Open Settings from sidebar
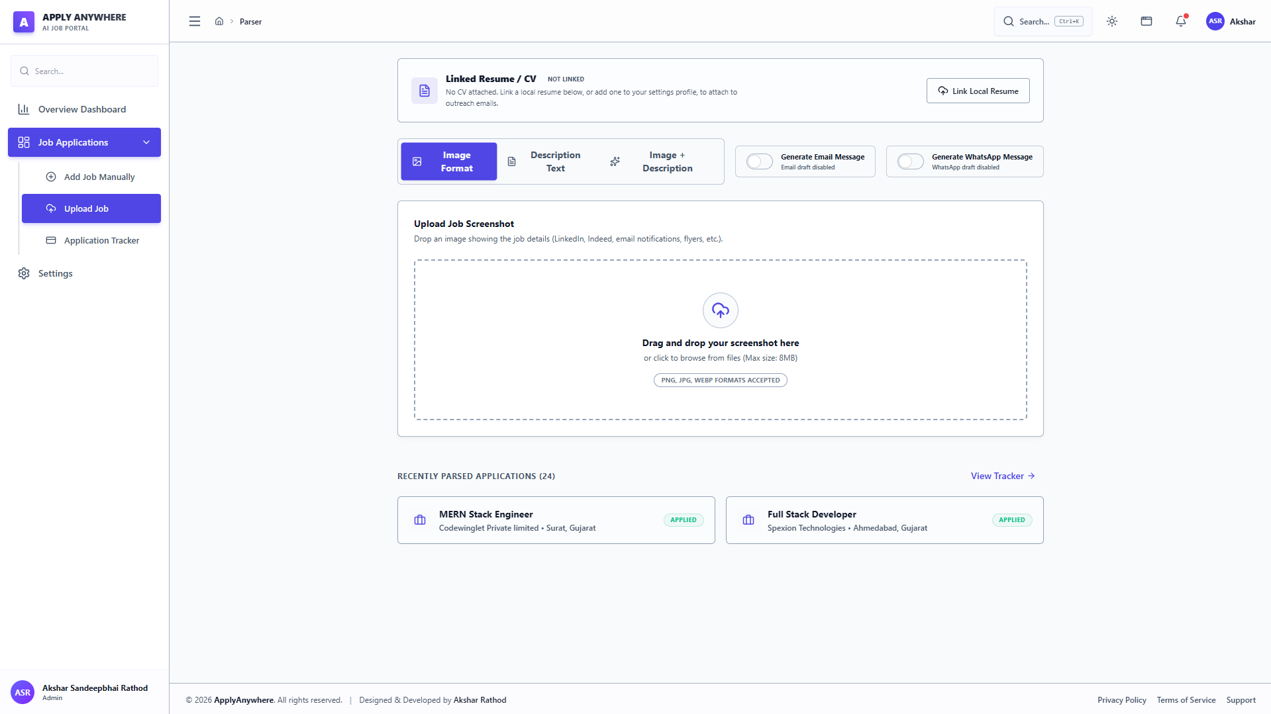Viewport: 1271px width, 714px height. (x=84, y=273)
